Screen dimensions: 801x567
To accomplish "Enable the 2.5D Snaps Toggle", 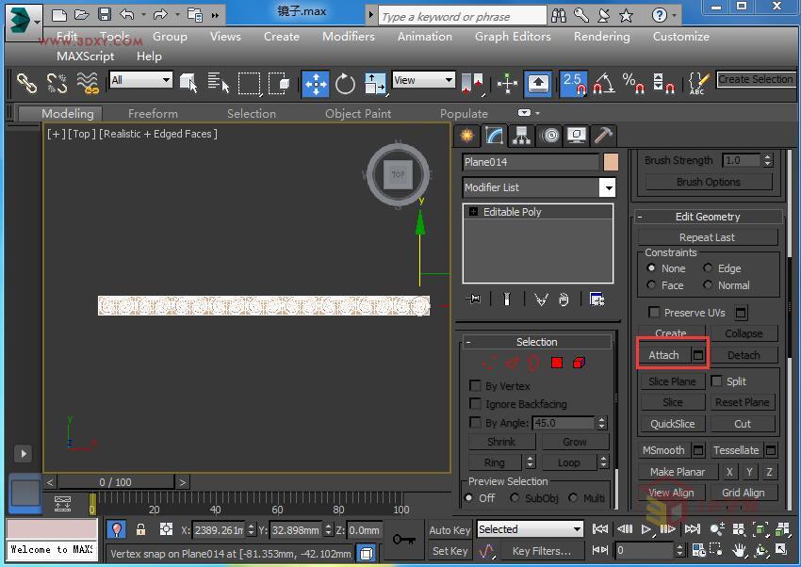I will click(573, 84).
